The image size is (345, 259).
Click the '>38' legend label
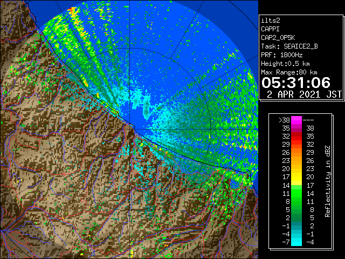point(284,120)
